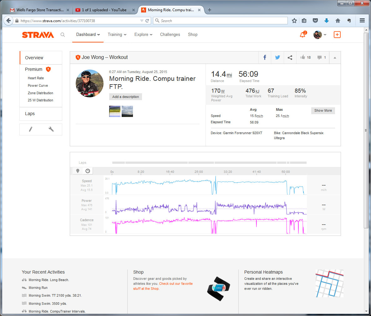Toggle chart x-axis to time clock

coord(88,171)
